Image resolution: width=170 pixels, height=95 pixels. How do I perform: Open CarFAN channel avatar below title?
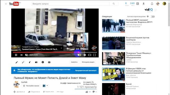[16, 84]
